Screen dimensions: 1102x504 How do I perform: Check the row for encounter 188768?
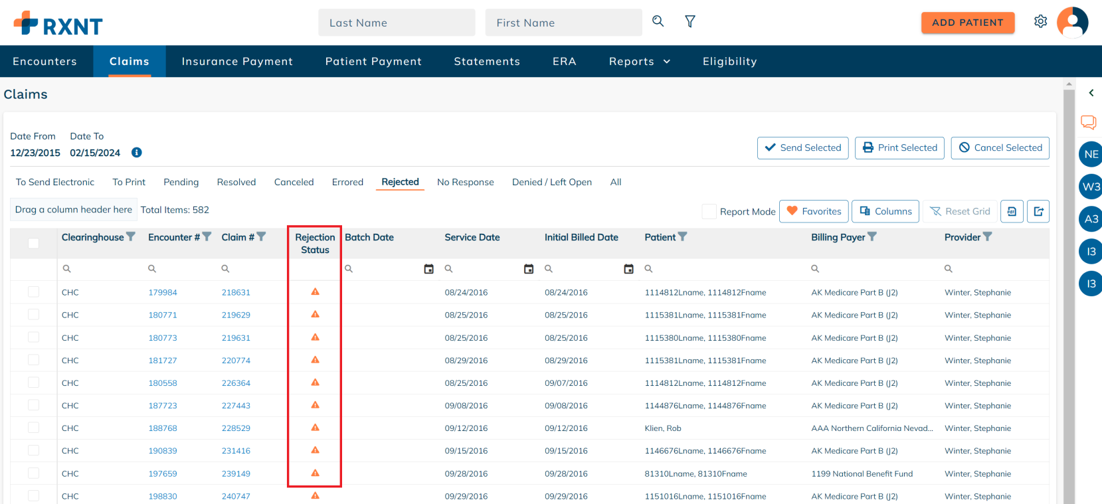coord(33,428)
